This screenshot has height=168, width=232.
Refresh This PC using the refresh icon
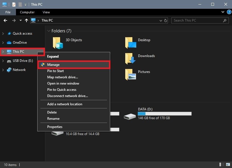[x=165, y=20]
